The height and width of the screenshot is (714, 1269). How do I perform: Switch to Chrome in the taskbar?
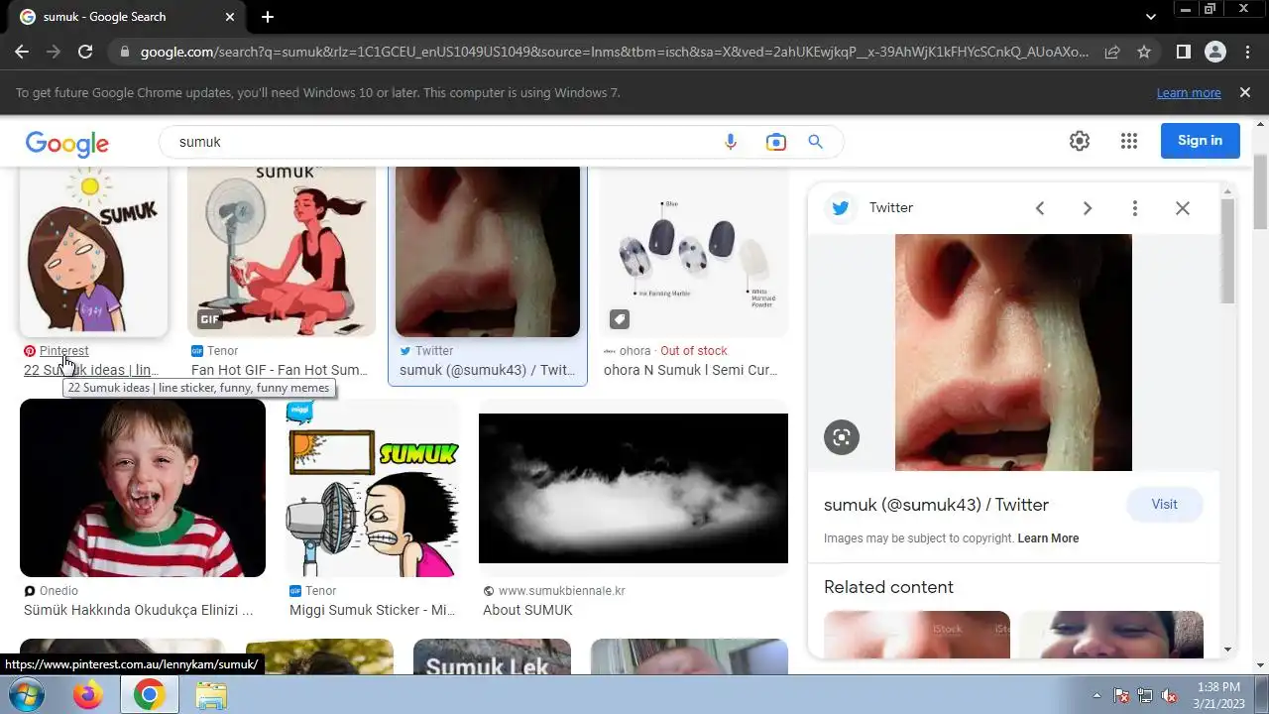150,695
